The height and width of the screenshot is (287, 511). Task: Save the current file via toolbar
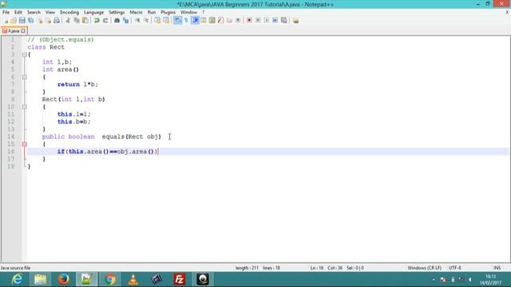[22, 21]
